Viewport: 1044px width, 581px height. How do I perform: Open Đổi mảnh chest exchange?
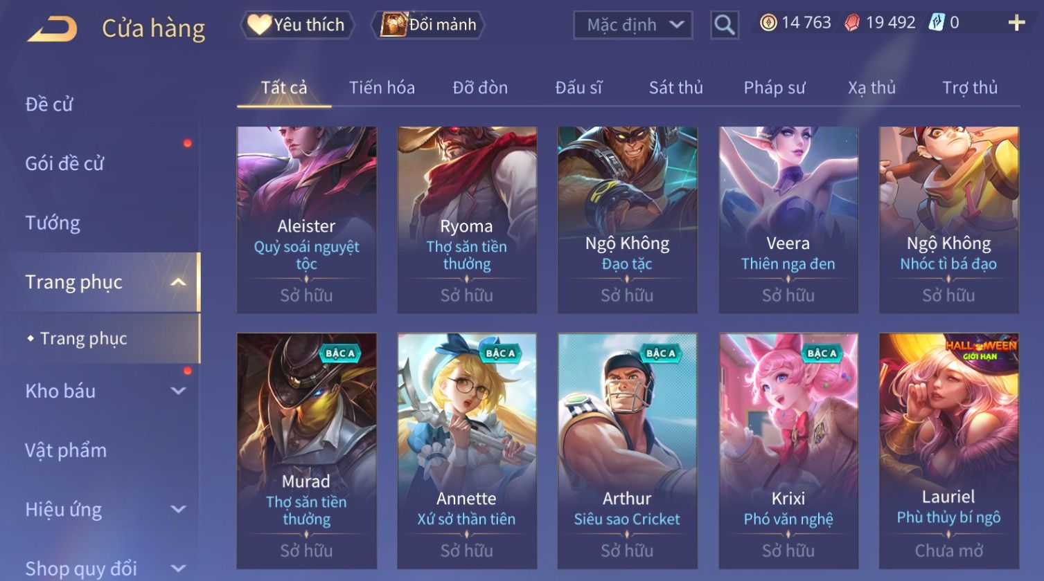[427, 25]
